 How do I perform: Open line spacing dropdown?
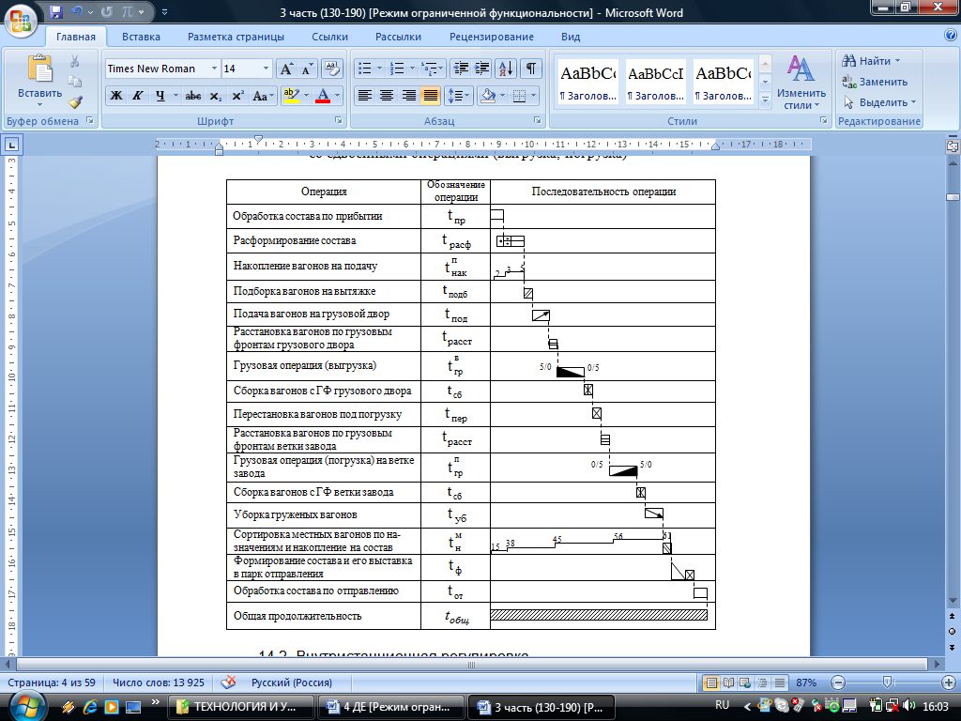(x=458, y=96)
